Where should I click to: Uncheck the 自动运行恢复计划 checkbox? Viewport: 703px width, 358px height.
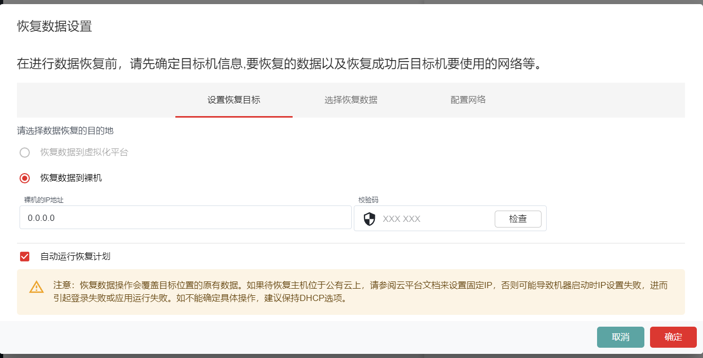point(24,256)
